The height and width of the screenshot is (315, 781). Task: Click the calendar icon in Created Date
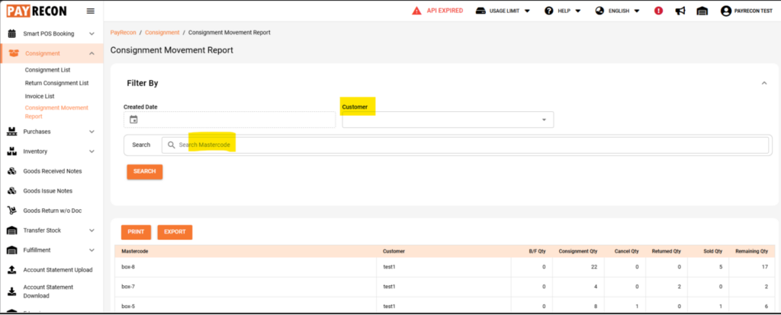133,119
